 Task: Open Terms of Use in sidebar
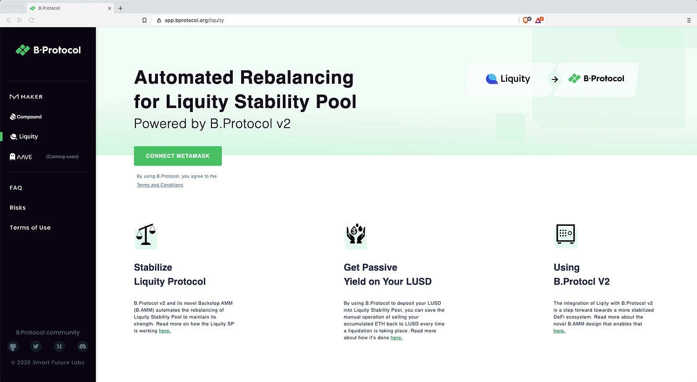30,228
